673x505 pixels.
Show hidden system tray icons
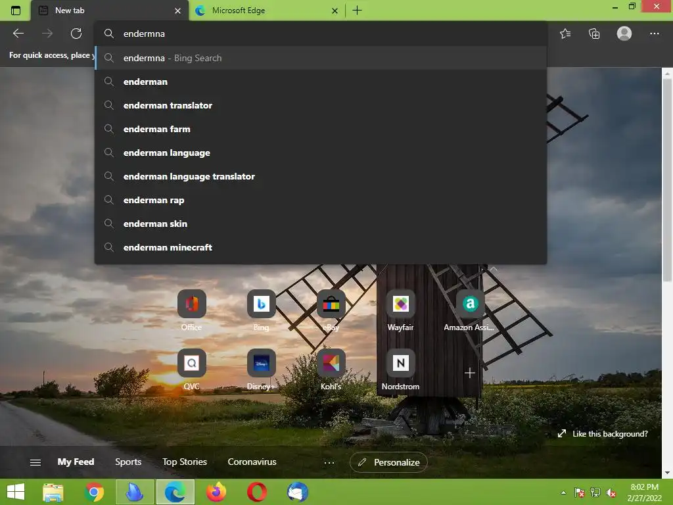563,493
